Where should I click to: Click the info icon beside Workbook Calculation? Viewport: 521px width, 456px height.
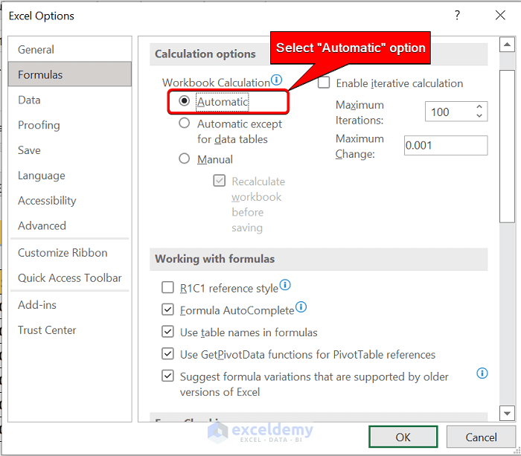pyautogui.click(x=277, y=80)
